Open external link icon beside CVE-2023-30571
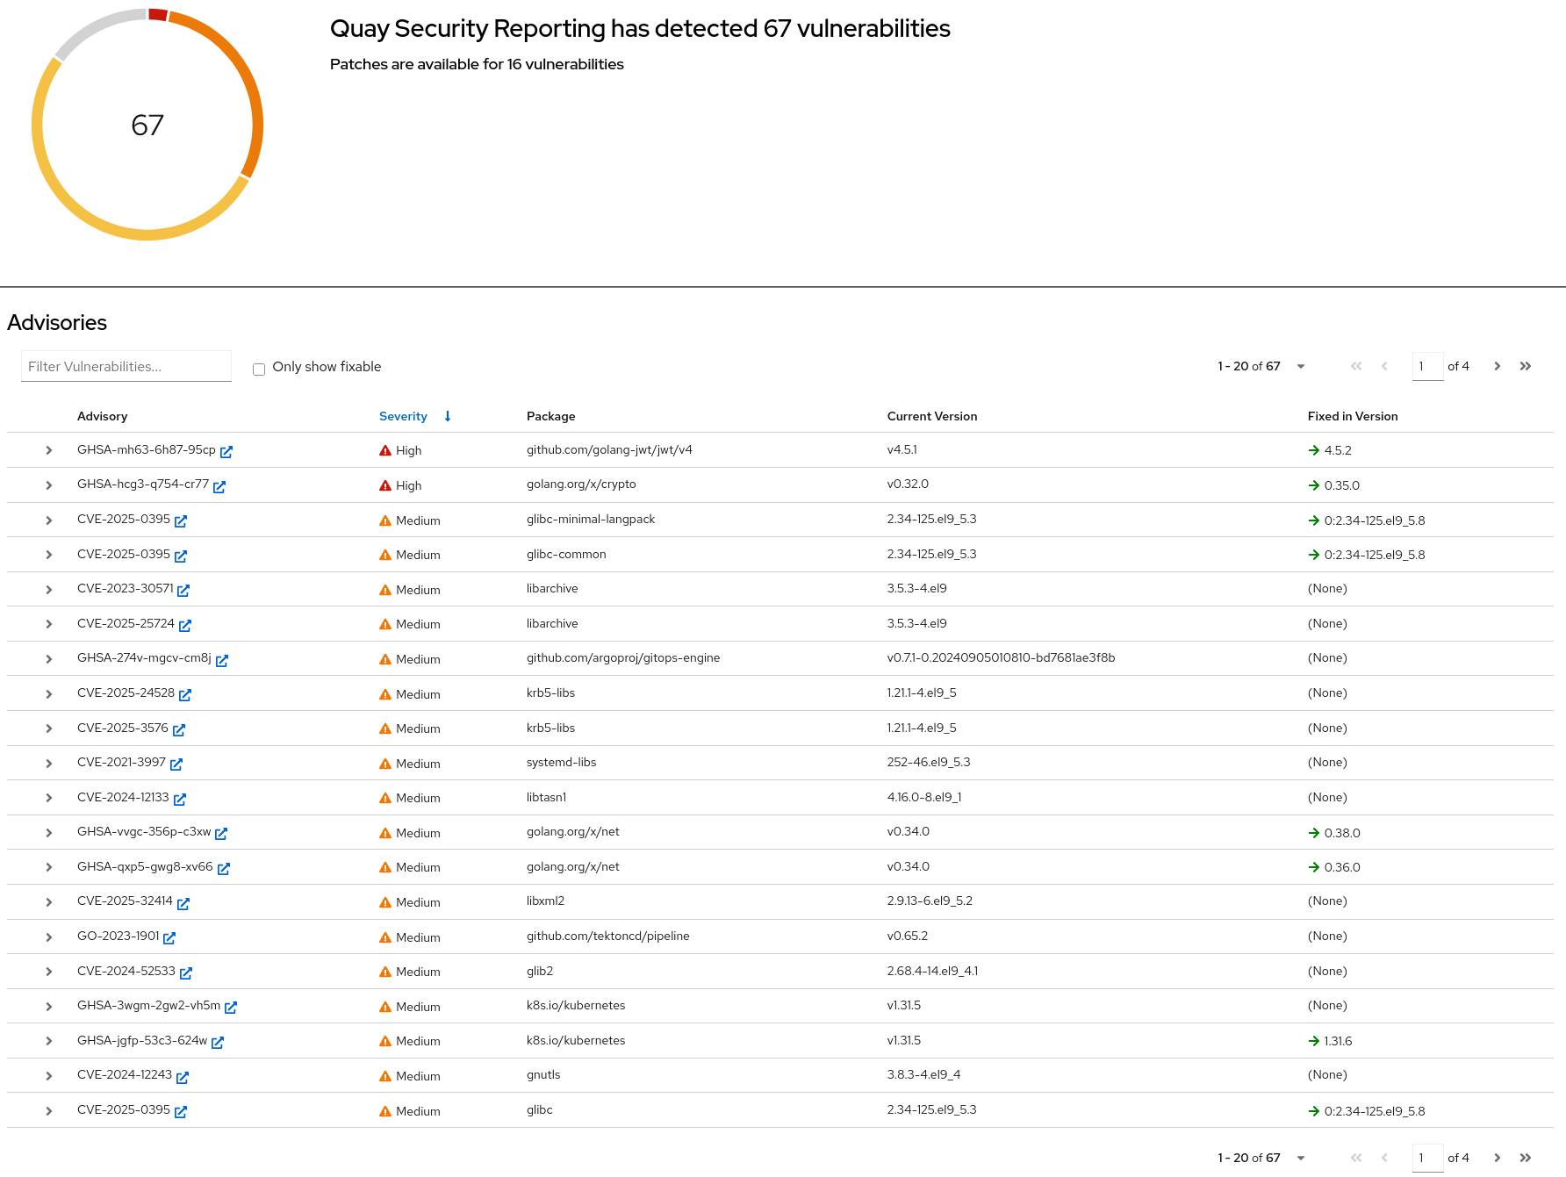 tap(183, 590)
